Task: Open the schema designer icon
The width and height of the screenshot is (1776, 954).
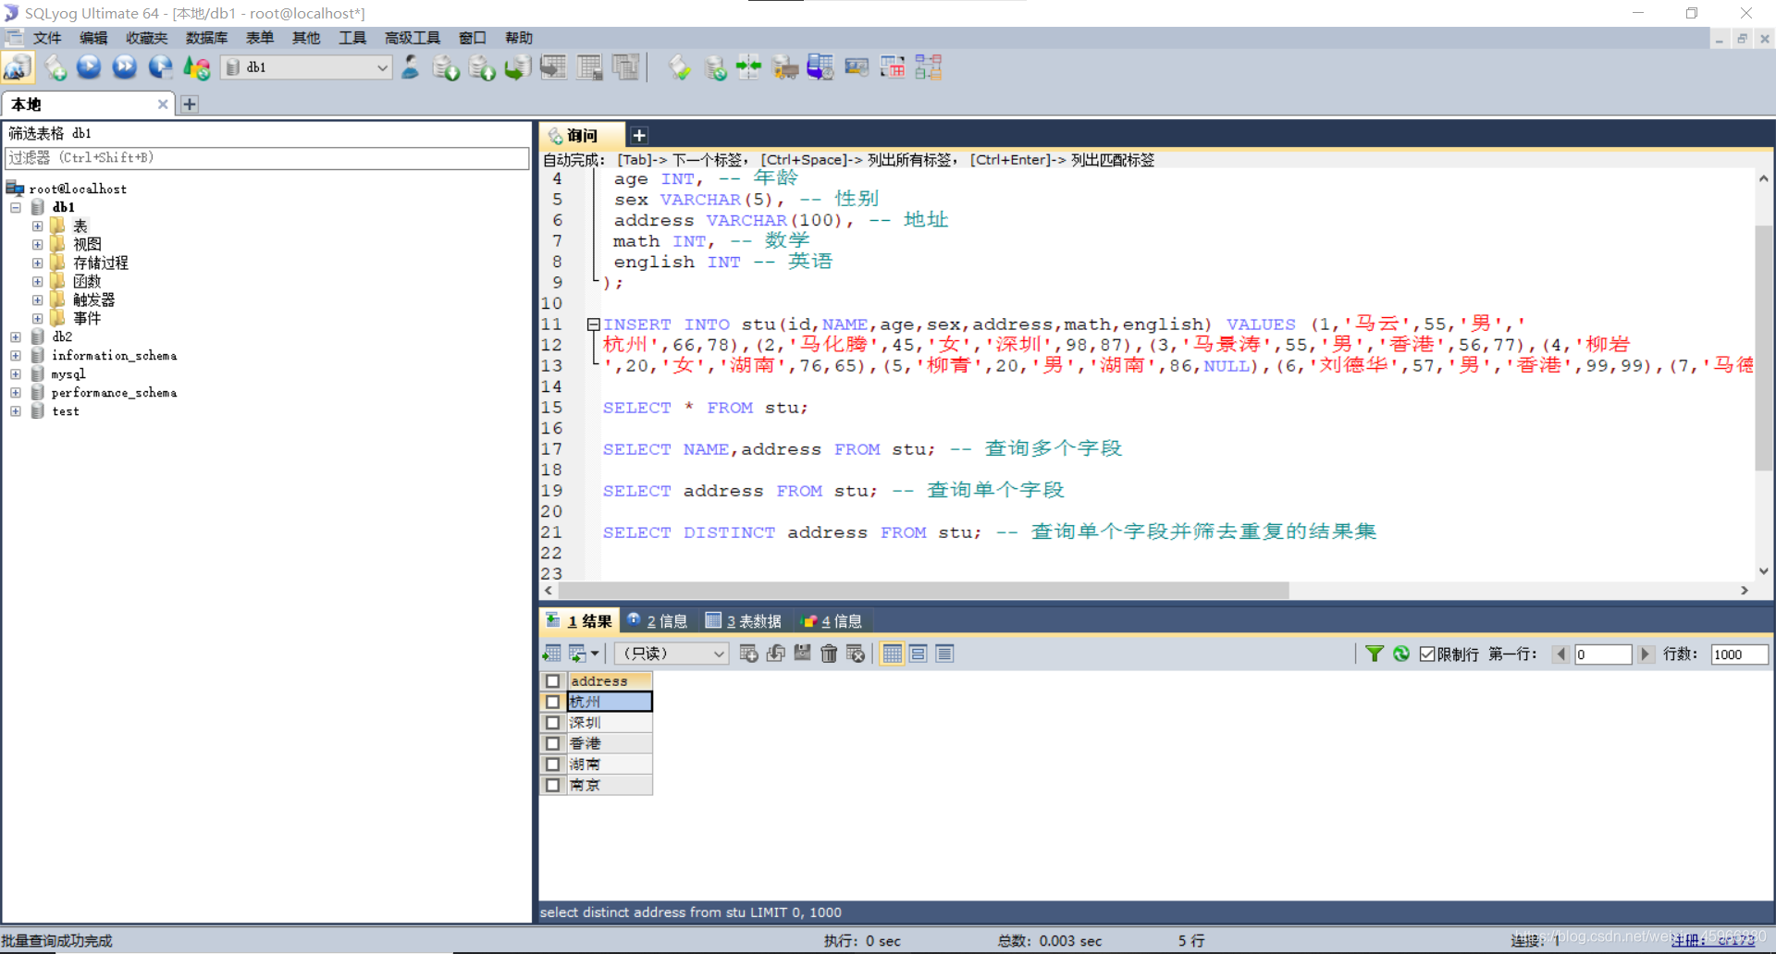Action: coord(928,67)
